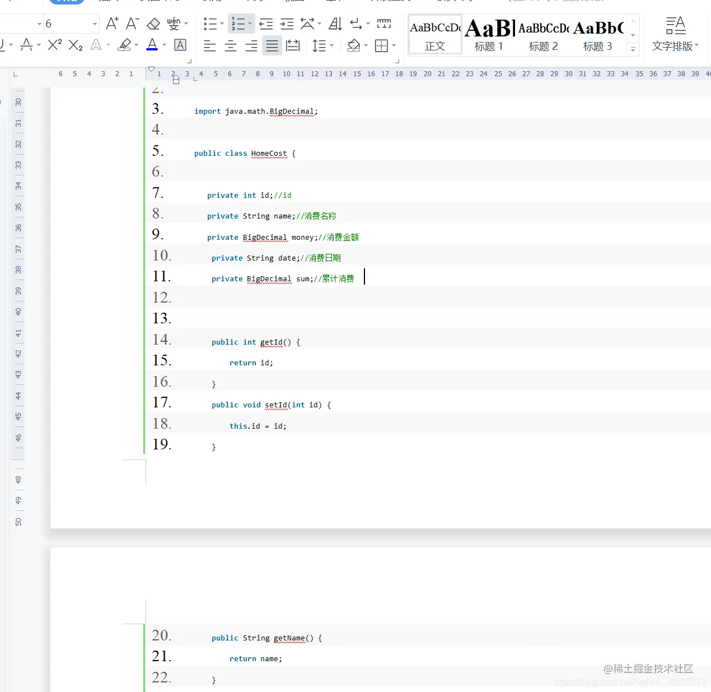Open the 文字排版 text layout menu
Viewport: 711px width, 692px height.
click(676, 35)
